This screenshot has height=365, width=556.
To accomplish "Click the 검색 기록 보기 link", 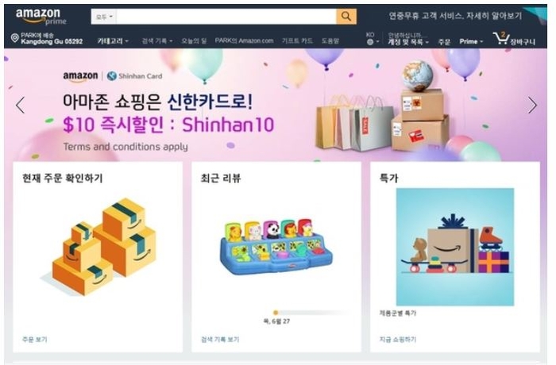I will pyautogui.click(x=220, y=340).
